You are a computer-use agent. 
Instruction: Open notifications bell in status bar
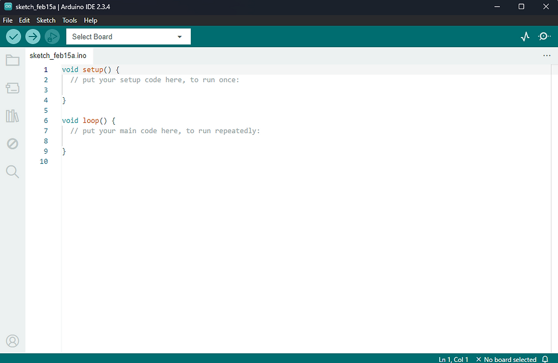[x=545, y=359]
